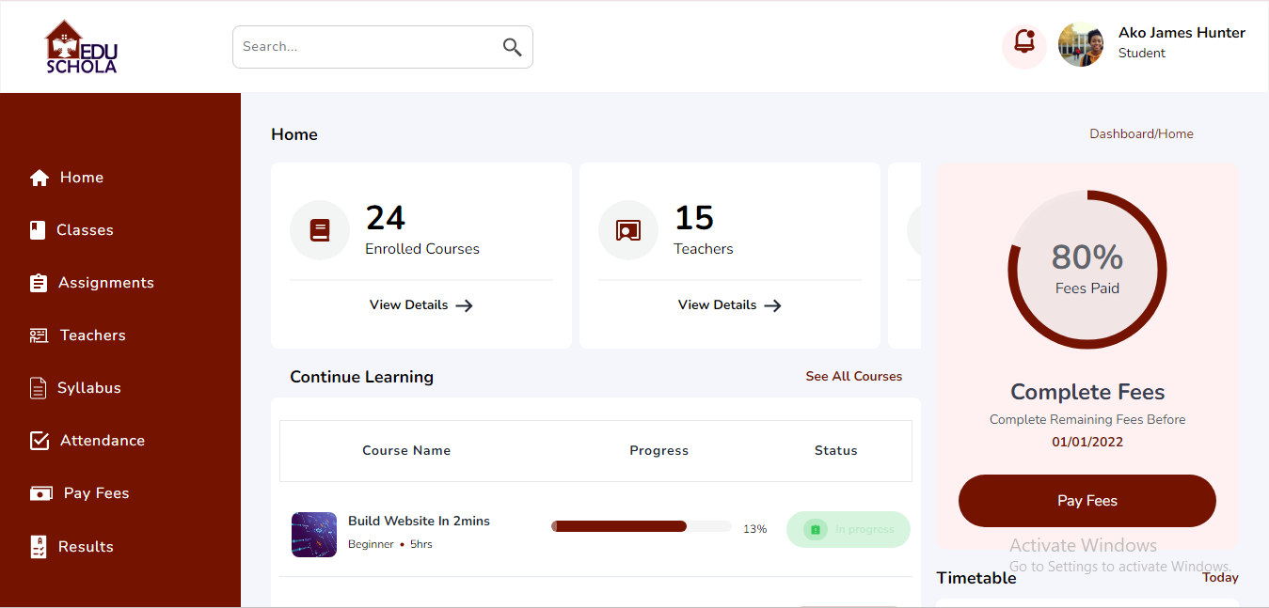Open the Classes menu item
1269x608 pixels.
(85, 230)
